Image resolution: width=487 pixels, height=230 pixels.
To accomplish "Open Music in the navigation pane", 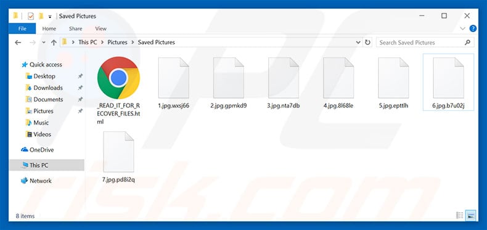I will coord(41,123).
